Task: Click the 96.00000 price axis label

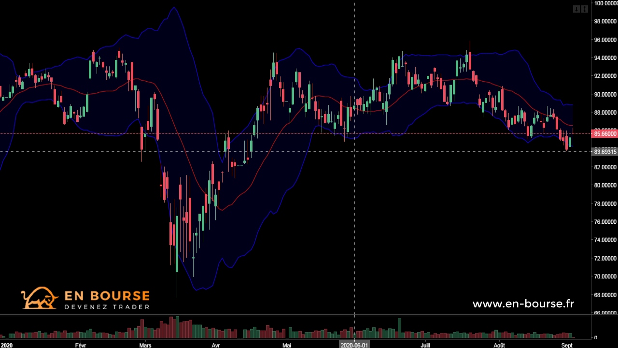Action: [x=605, y=40]
